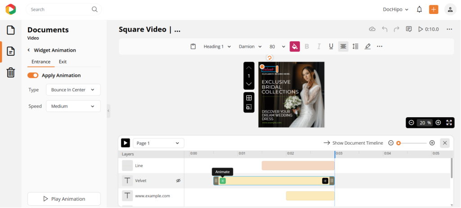461x208 pixels.
Task: Click the search magnifier icon
Action: pyautogui.click(x=95, y=9)
